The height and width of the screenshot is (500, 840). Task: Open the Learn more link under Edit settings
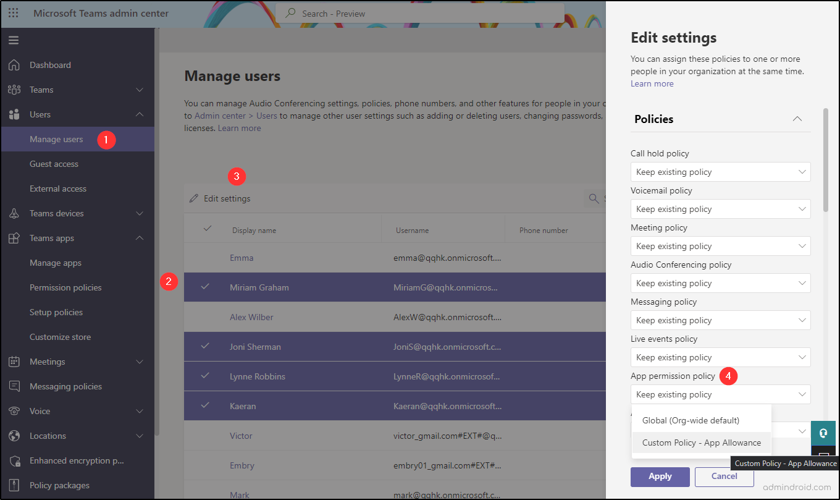pos(652,83)
